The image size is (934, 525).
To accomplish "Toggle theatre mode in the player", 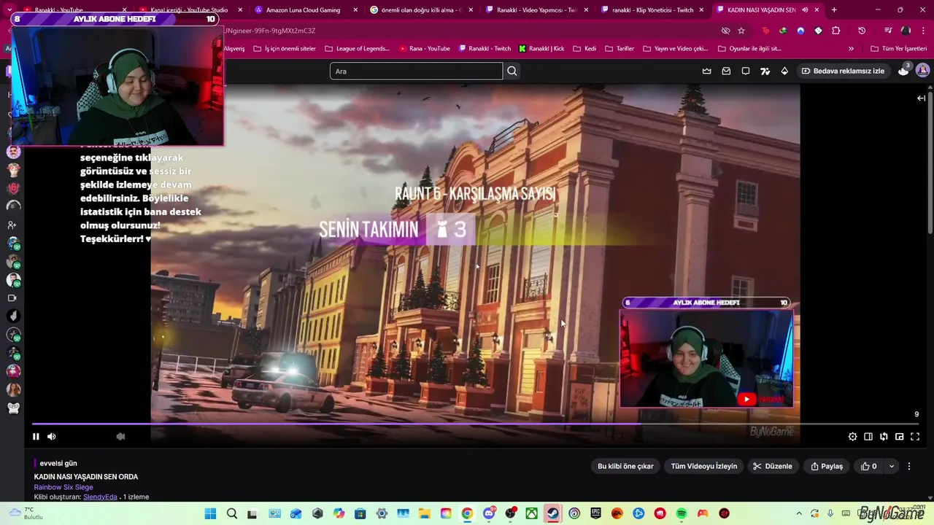I will [868, 436].
